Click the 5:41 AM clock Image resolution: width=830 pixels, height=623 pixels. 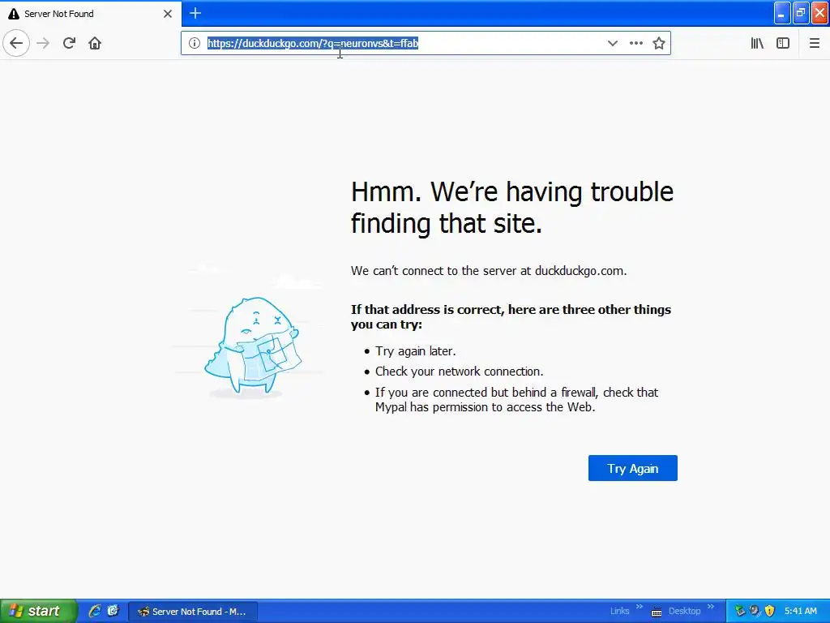(x=800, y=612)
